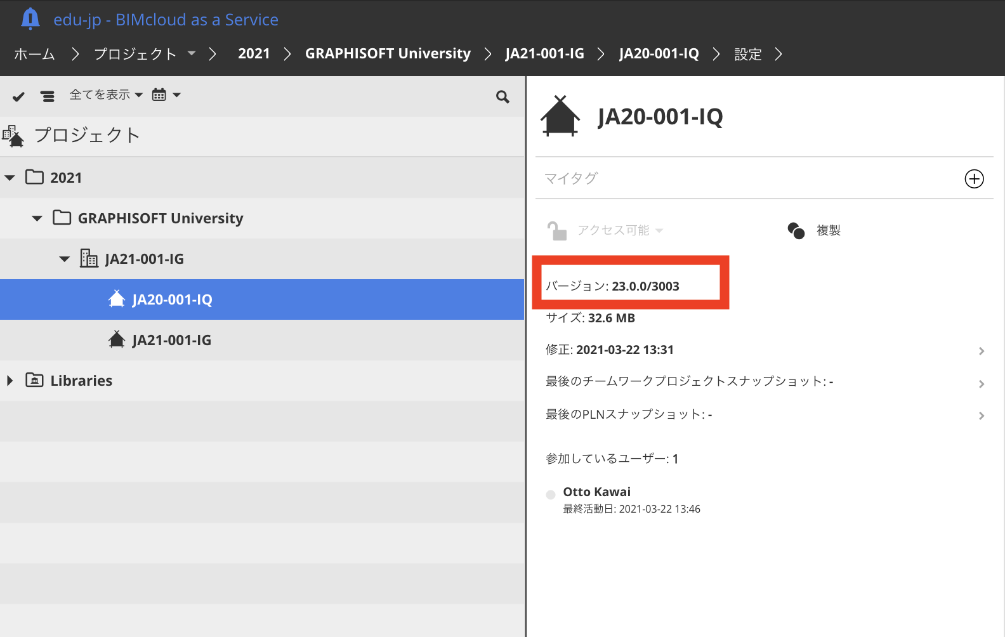Click the JA21-001-IG building folder icon
Screen dimensions: 1005x637
pyautogui.click(x=89, y=258)
